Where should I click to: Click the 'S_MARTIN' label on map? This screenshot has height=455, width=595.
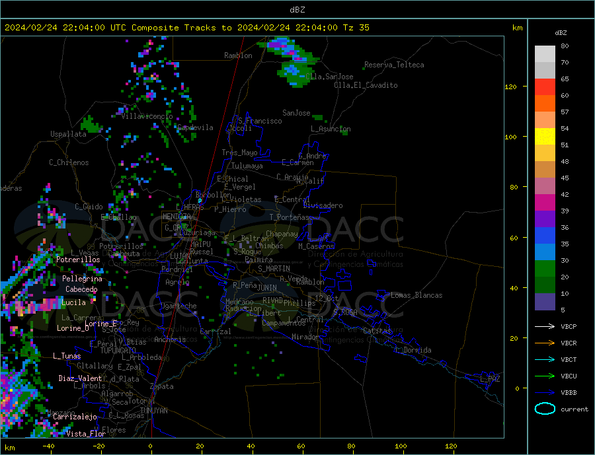(x=274, y=269)
